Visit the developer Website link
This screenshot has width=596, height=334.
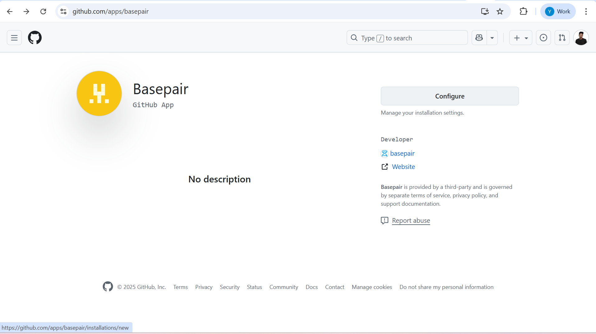tap(404, 167)
